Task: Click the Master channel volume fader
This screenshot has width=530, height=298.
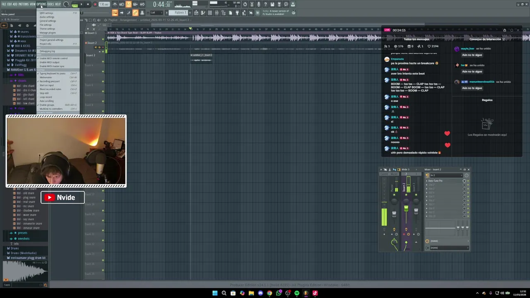Action: click(394, 214)
